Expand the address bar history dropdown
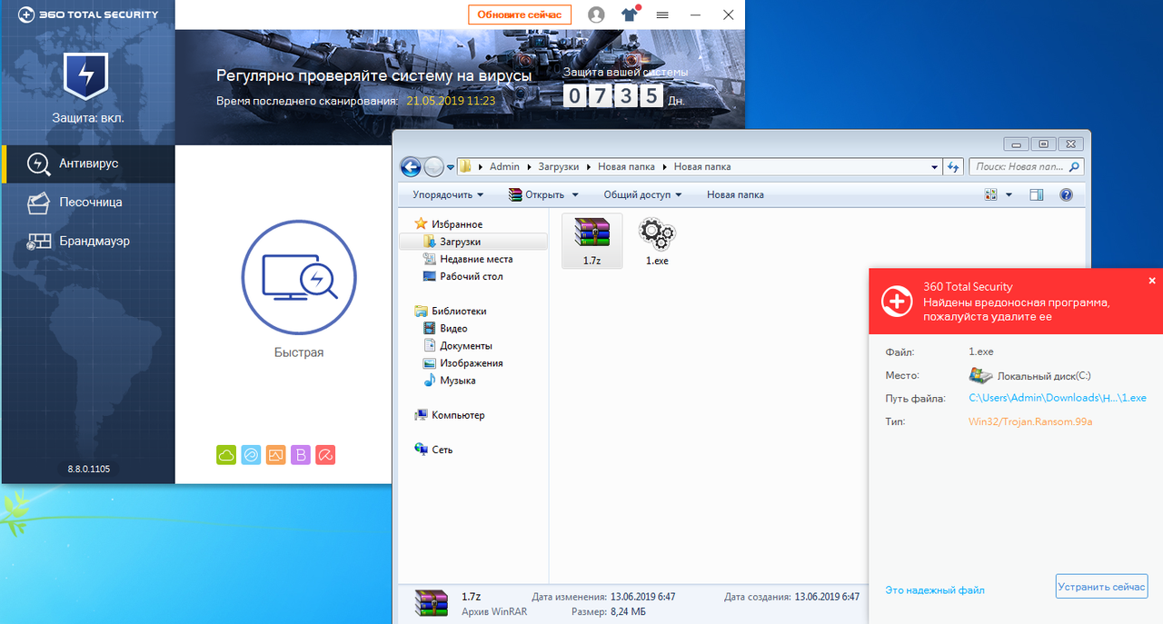 [935, 167]
